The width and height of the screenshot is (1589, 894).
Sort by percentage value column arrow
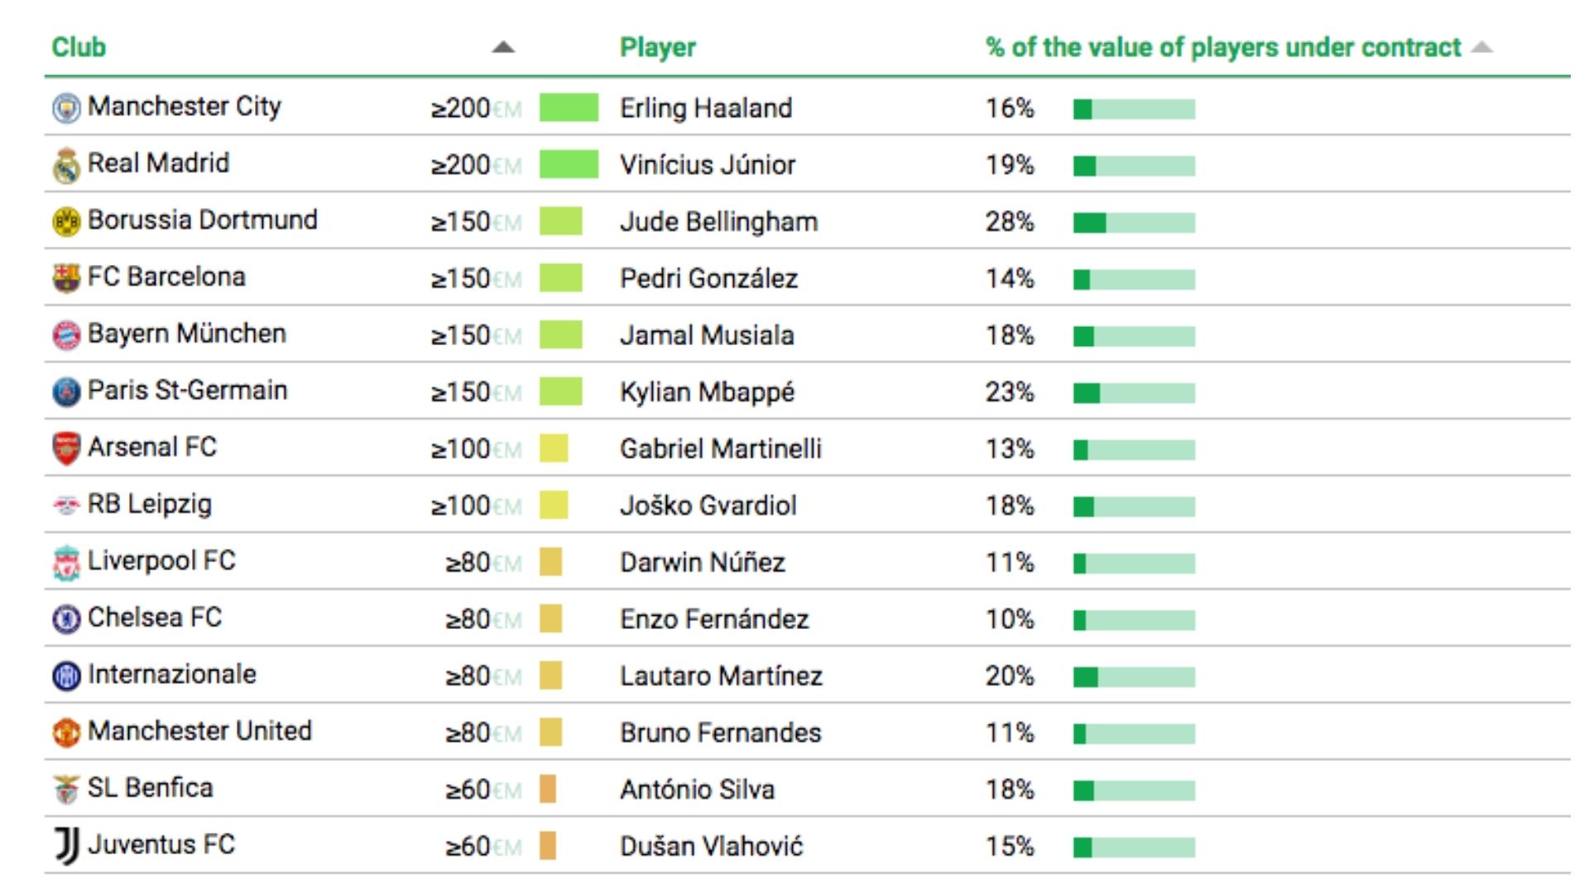pyautogui.click(x=1482, y=47)
